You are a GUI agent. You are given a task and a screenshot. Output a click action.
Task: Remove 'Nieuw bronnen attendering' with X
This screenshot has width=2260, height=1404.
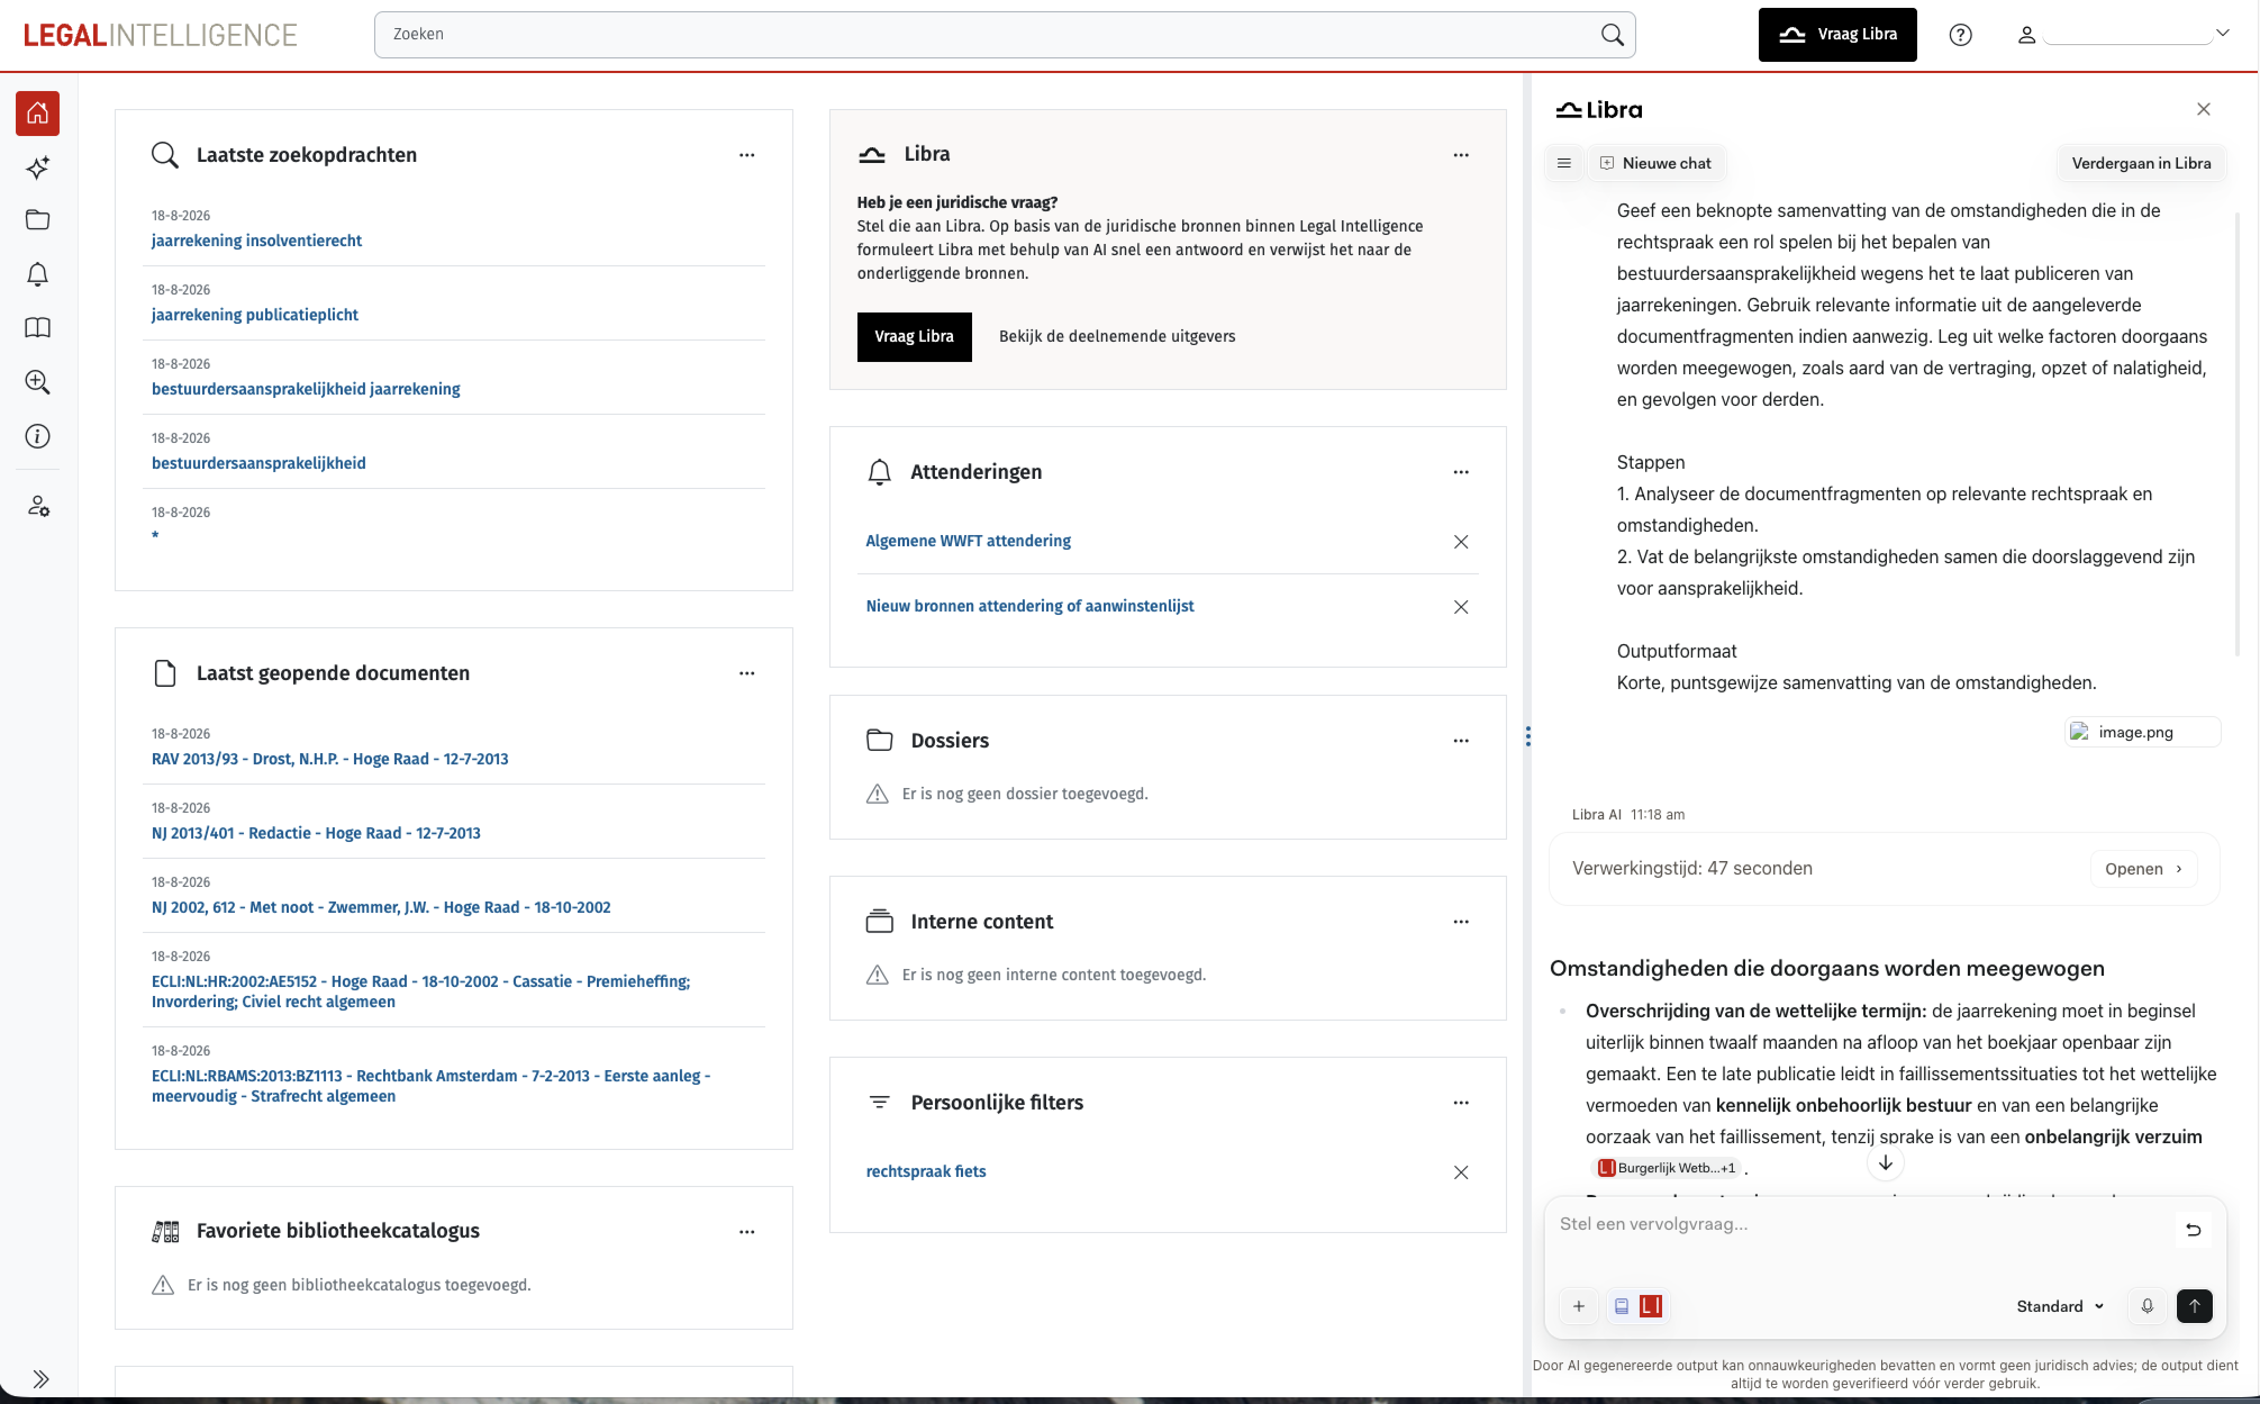pos(1460,606)
